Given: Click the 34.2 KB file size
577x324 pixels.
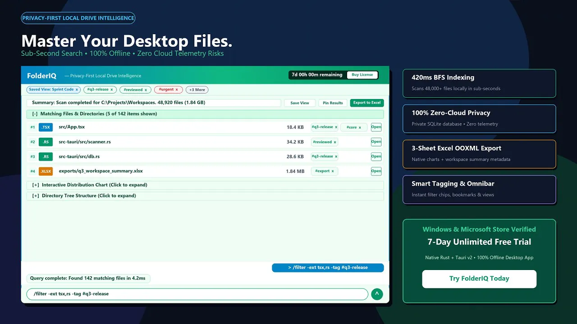Looking at the screenshot, I should [x=295, y=142].
